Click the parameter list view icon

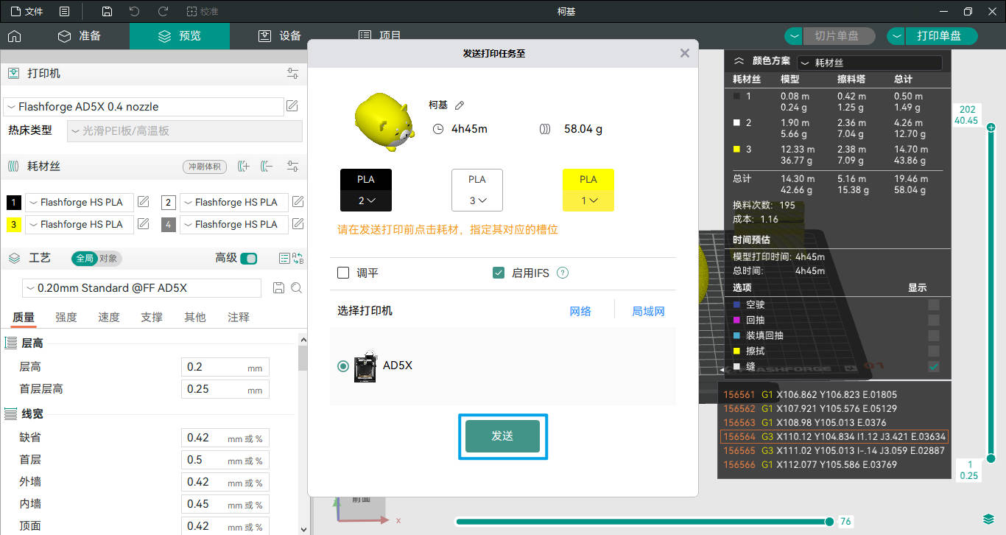pos(284,259)
